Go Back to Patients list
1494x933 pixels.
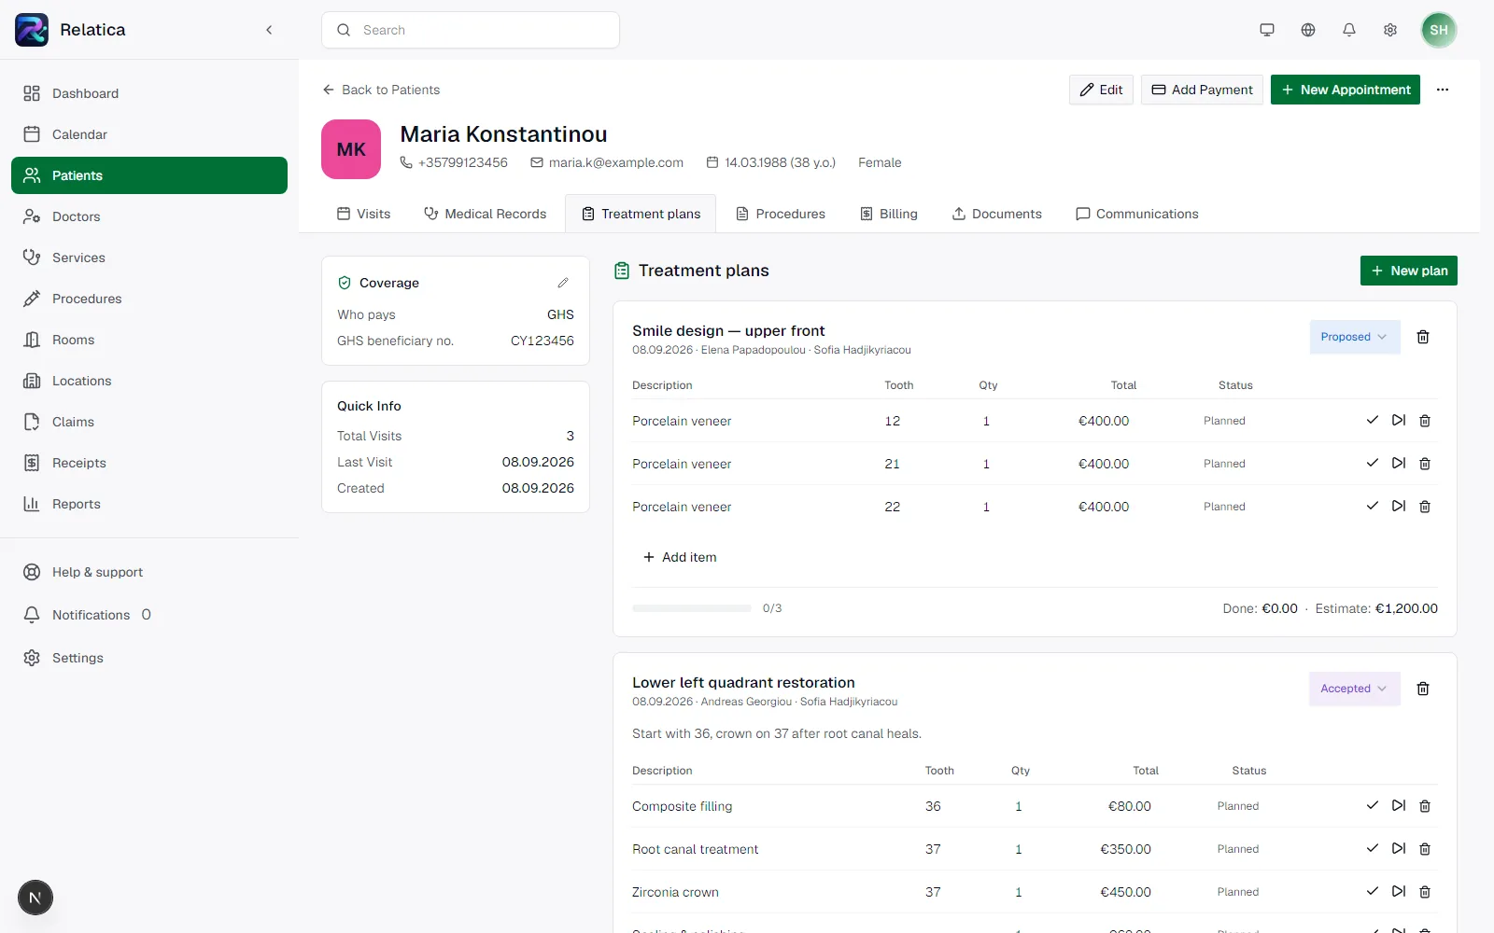[381, 90]
